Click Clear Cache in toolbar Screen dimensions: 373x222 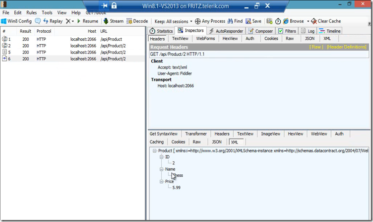click(326, 21)
